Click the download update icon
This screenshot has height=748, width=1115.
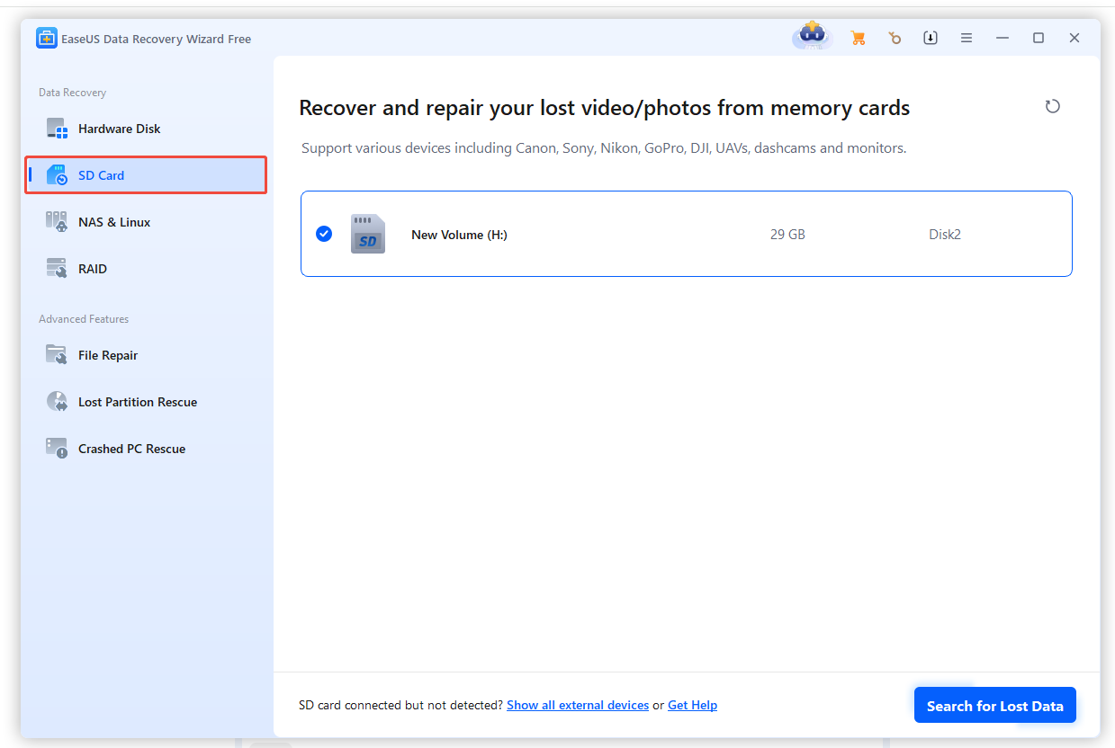click(931, 38)
